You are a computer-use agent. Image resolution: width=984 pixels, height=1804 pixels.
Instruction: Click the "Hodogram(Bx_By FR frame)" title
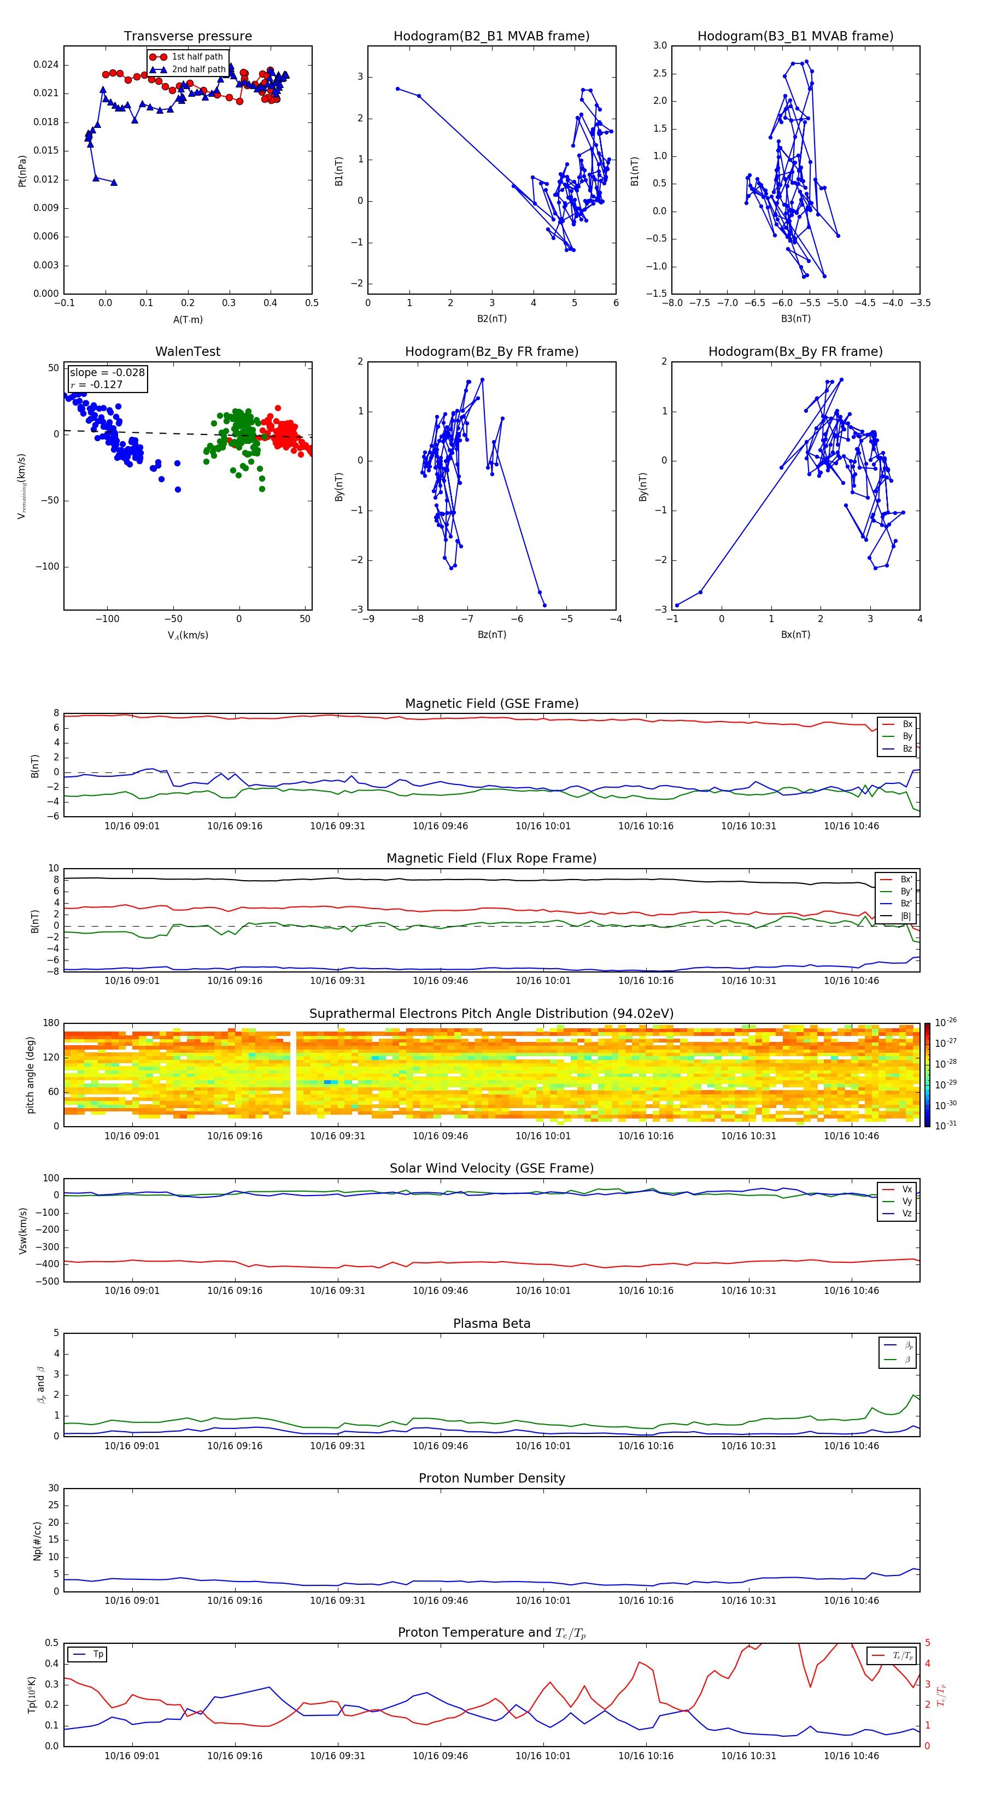(x=795, y=352)
